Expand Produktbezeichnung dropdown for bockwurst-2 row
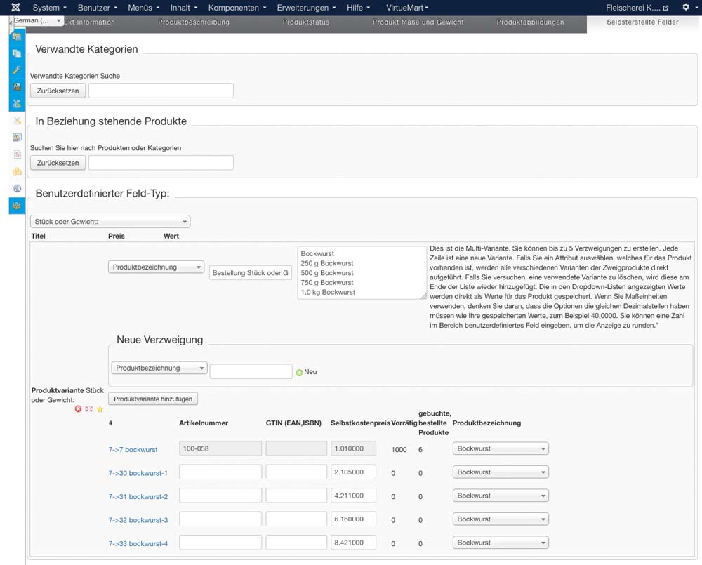The image size is (702, 565). click(x=501, y=496)
